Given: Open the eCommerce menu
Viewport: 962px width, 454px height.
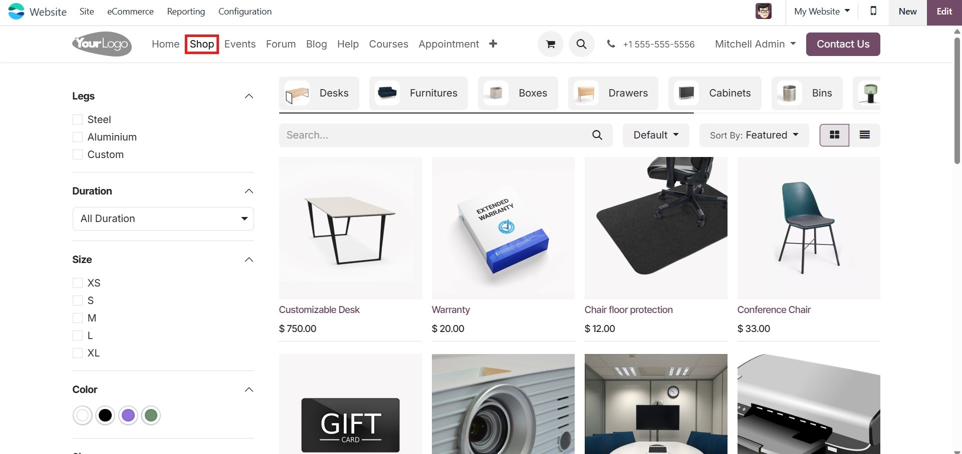Looking at the screenshot, I should point(130,11).
